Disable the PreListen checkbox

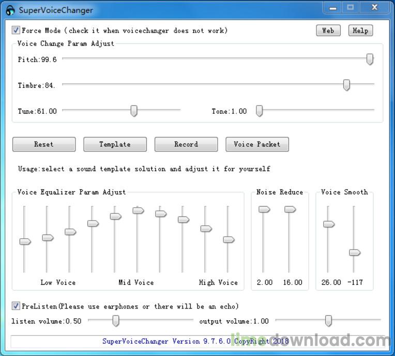click(16, 306)
